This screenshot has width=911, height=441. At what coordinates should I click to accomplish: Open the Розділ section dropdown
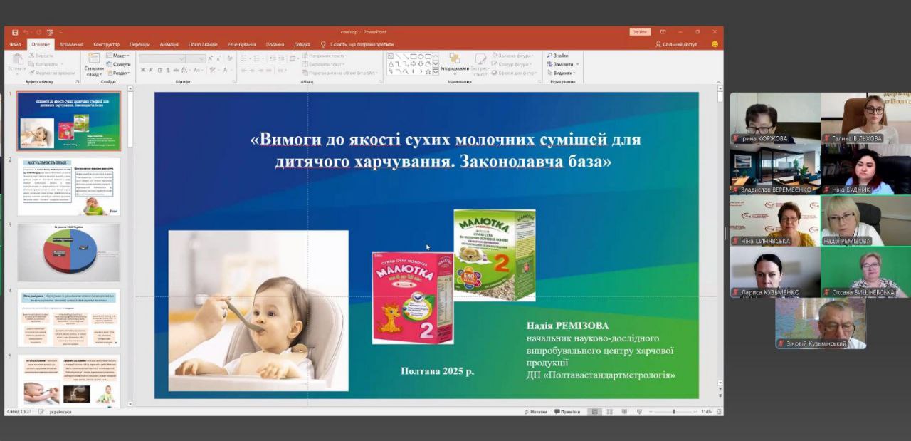coord(119,73)
